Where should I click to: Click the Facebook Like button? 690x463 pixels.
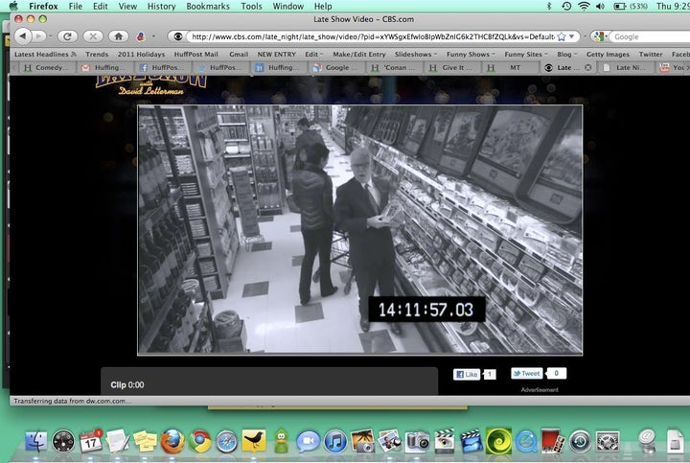point(467,374)
